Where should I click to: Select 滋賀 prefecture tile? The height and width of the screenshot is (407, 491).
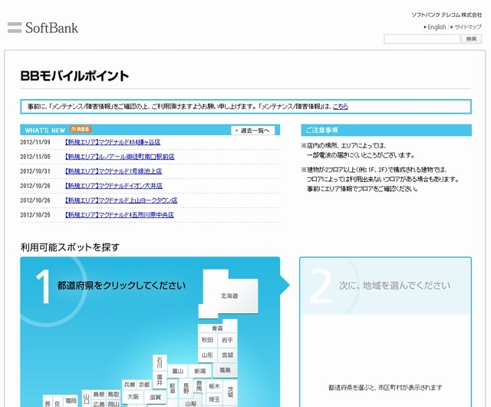point(155,397)
